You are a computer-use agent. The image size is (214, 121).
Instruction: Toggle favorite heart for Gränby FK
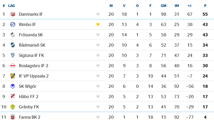98,107
